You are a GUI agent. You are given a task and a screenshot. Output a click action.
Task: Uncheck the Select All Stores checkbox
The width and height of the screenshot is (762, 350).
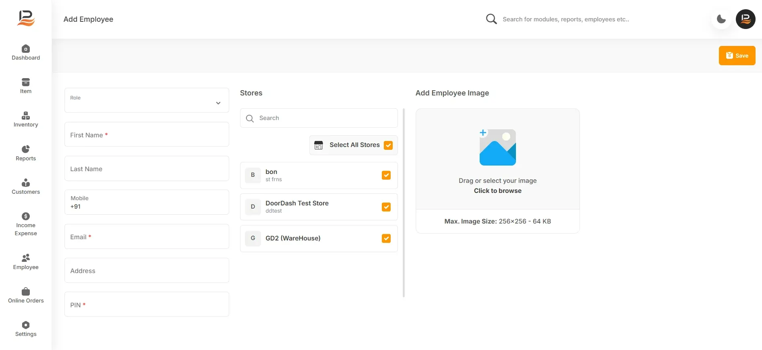click(388, 145)
